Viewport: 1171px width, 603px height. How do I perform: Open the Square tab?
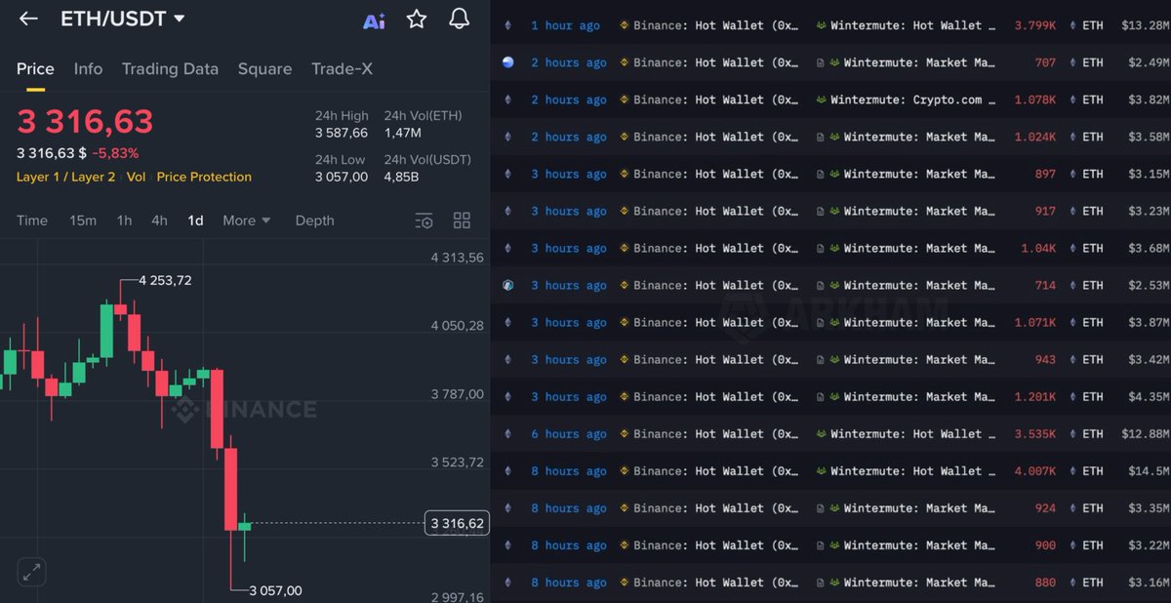click(264, 68)
